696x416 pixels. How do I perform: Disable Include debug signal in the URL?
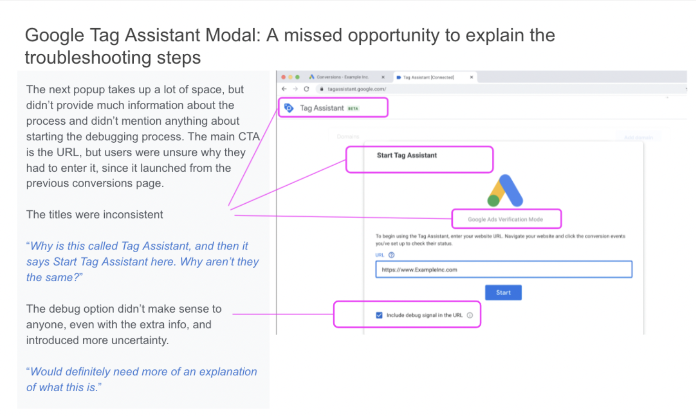coord(379,316)
